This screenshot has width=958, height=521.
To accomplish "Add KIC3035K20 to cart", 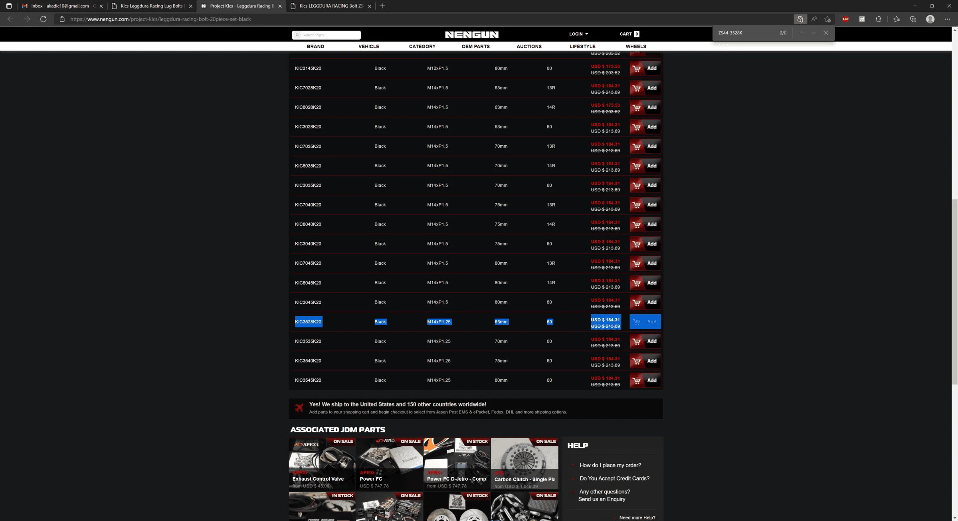I will (645, 185).
